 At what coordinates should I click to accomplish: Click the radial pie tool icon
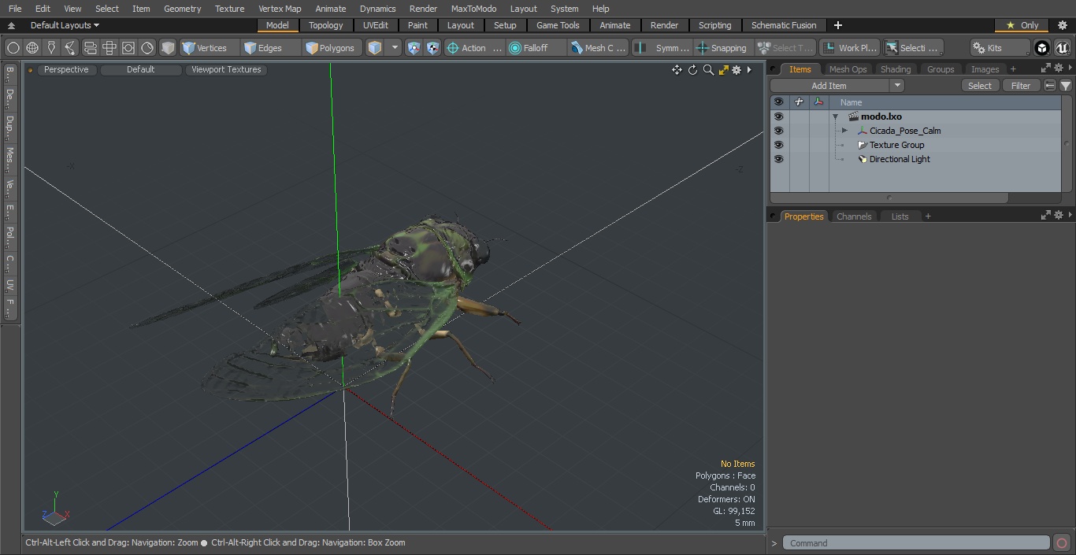[147, 48]
